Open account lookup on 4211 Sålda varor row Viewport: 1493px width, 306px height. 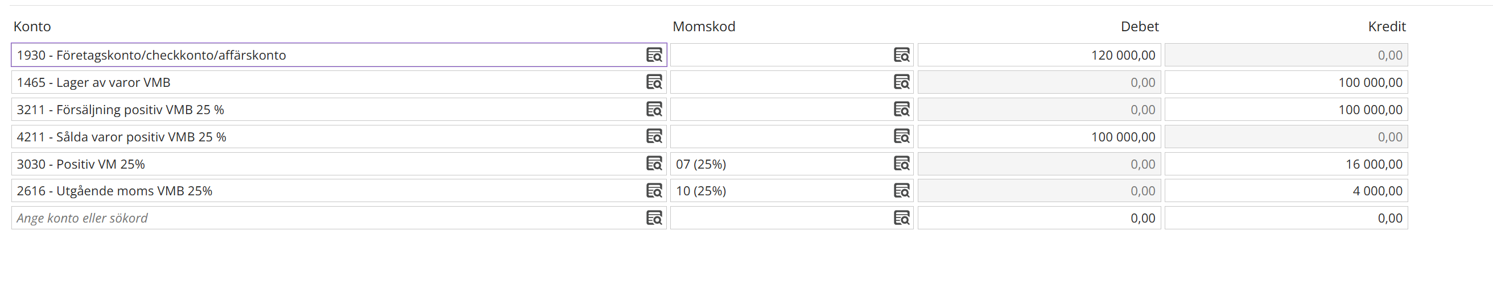coord(654,136)
